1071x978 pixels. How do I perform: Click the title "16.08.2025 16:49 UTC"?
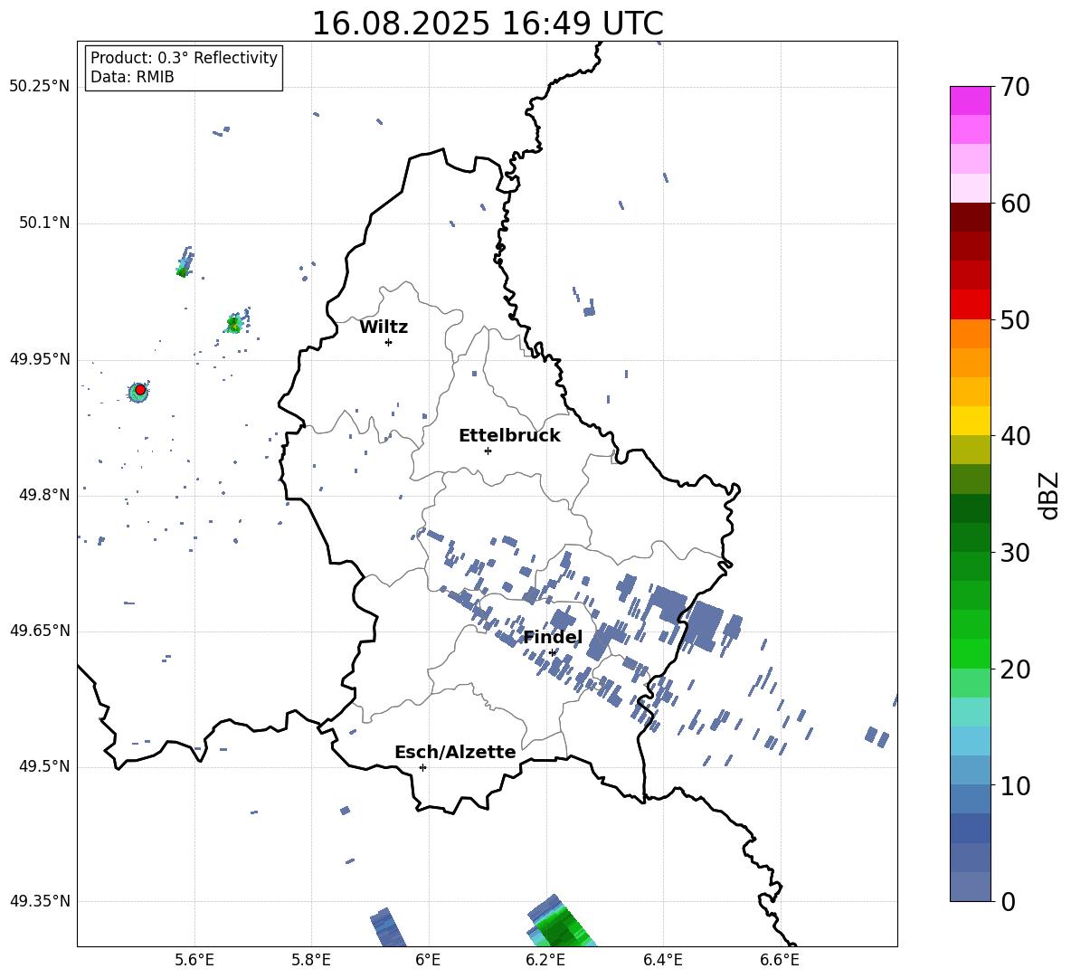tap(487, 24)
